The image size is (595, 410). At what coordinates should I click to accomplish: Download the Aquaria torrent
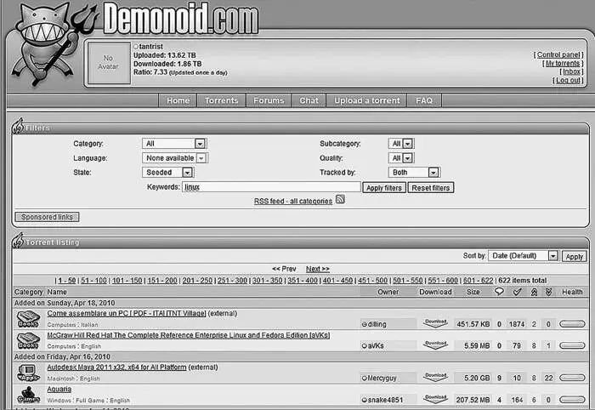[435, 399]
